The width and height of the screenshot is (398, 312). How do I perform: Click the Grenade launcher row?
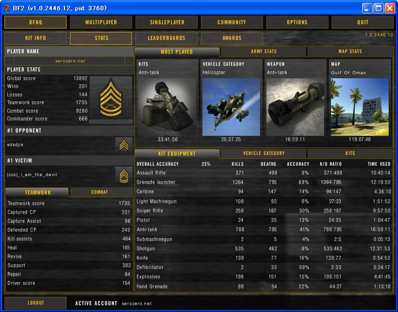264,183
